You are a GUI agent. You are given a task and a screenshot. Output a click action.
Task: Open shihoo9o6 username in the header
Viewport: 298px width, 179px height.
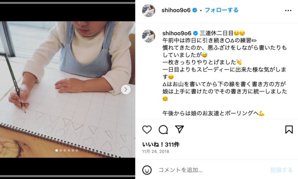pos(176,10)
